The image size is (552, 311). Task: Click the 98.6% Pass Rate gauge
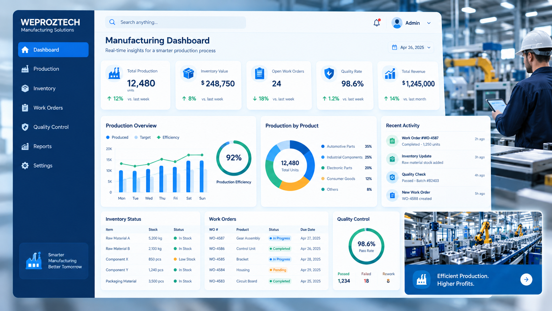coord(366,246)
